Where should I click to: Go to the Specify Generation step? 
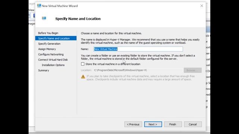tap(49, 44)
